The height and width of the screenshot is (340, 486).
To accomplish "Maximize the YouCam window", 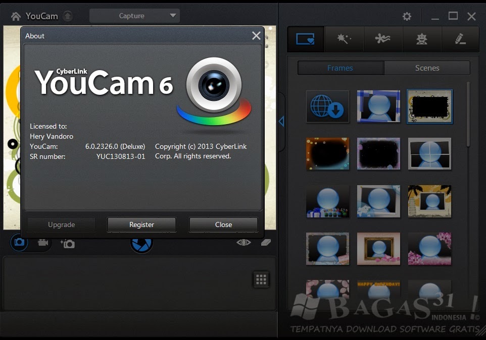I will tap(453, 16).
